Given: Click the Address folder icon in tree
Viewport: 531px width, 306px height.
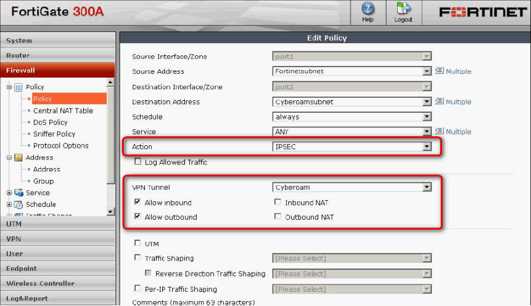Looking at the screenshot, I should click(x=19, y=158).
